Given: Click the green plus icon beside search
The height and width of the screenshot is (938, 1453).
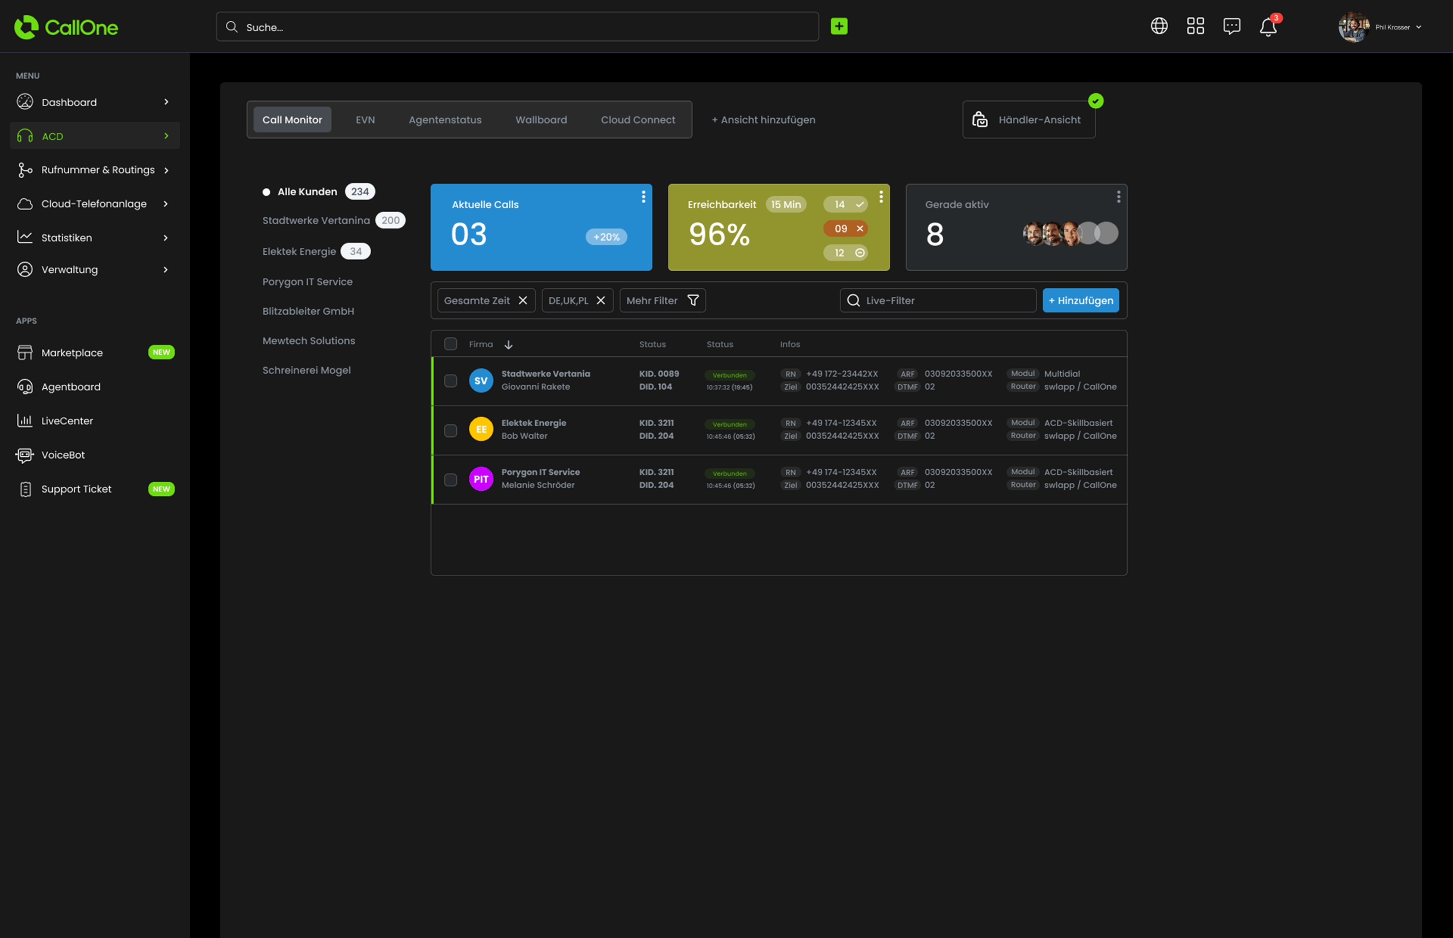Looking at the screenshot, I should [839, 26].
